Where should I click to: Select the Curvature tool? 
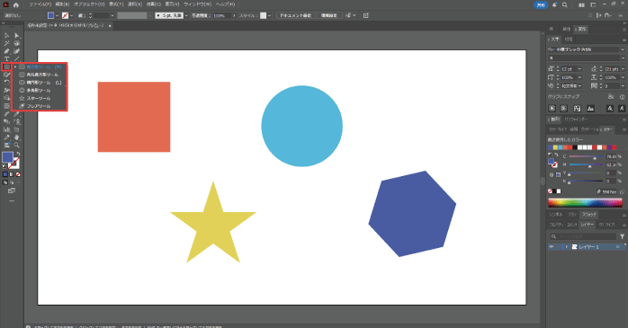17,51
